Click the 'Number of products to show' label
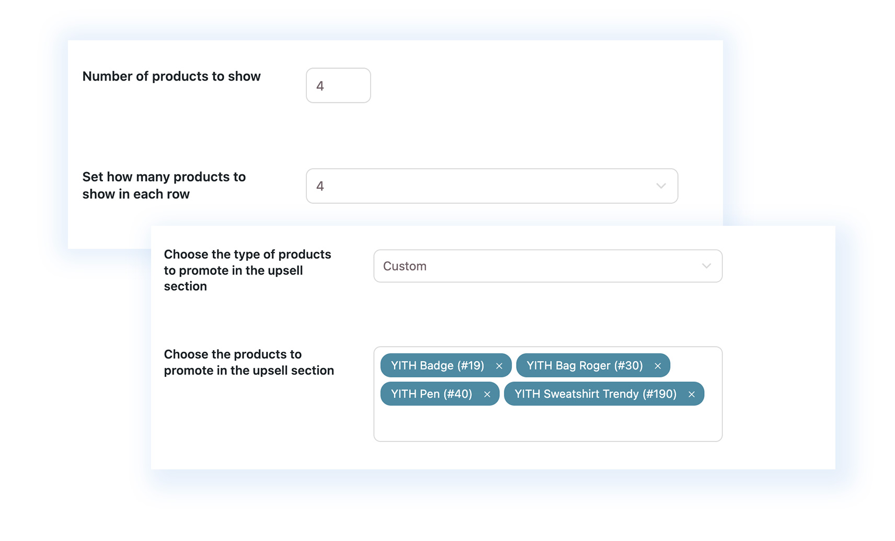This screenshot has height=541, width=895. (x=171, y=76)
